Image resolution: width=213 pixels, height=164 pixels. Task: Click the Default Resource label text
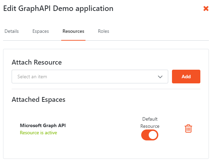pos(150,122)
